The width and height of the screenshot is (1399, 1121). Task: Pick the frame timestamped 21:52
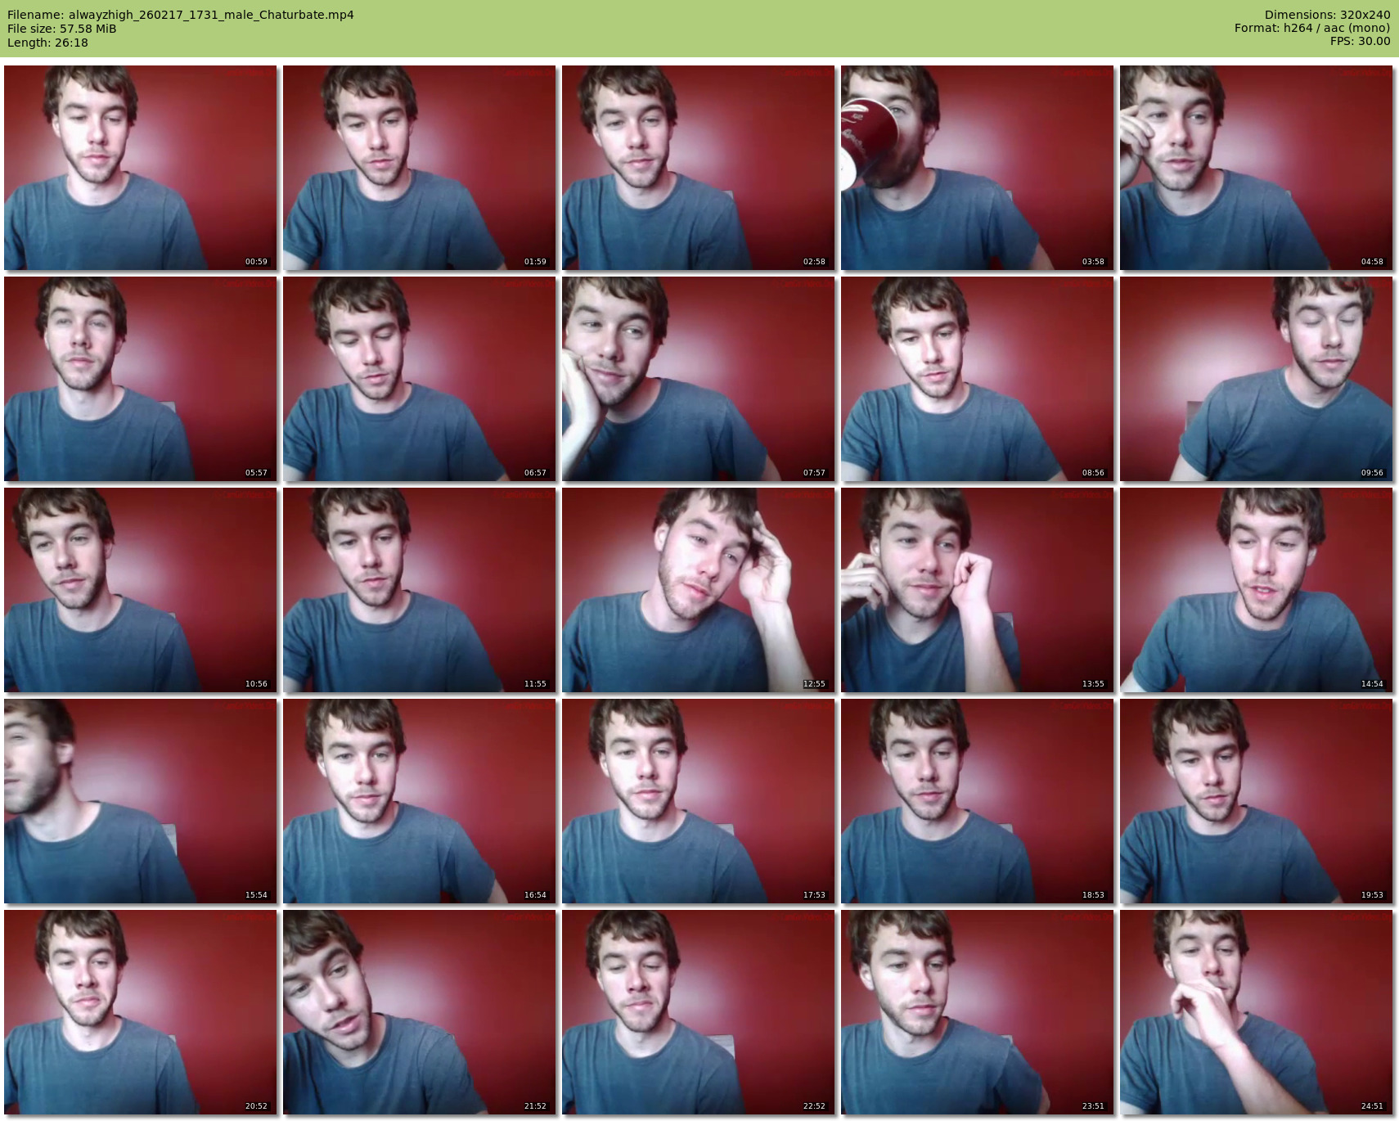[420, 1012]
